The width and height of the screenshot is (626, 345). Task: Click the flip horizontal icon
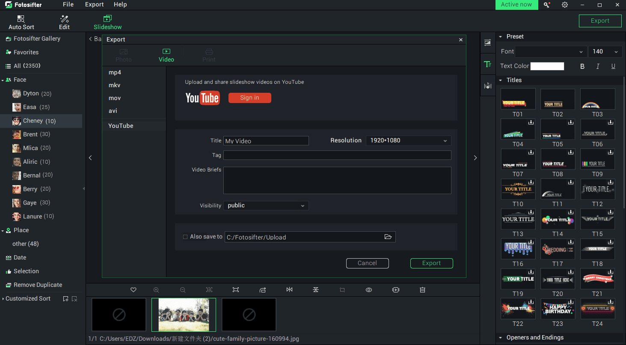pos(290,290)
